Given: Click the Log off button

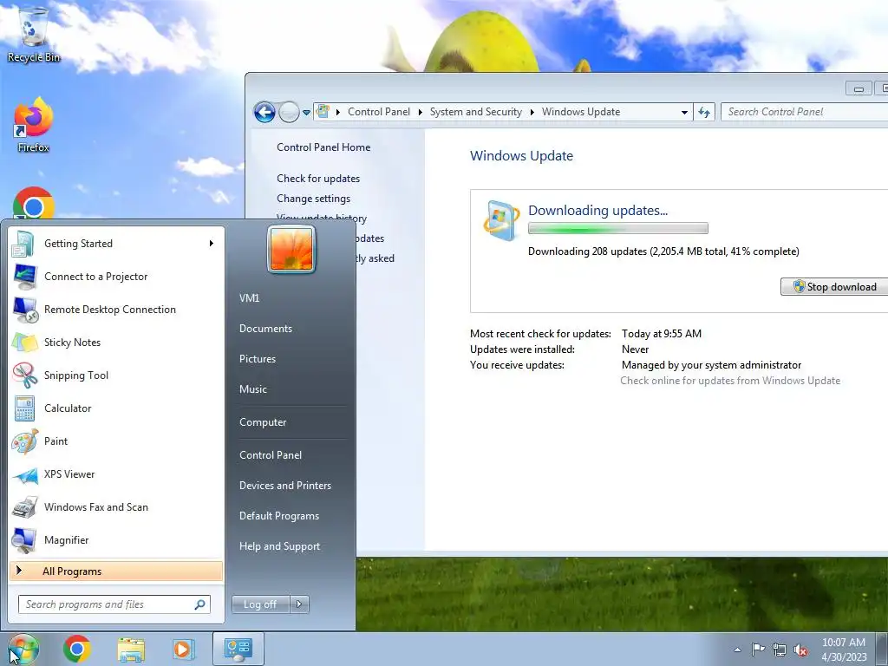Looking at the screenshot, I should click(260, 604).
